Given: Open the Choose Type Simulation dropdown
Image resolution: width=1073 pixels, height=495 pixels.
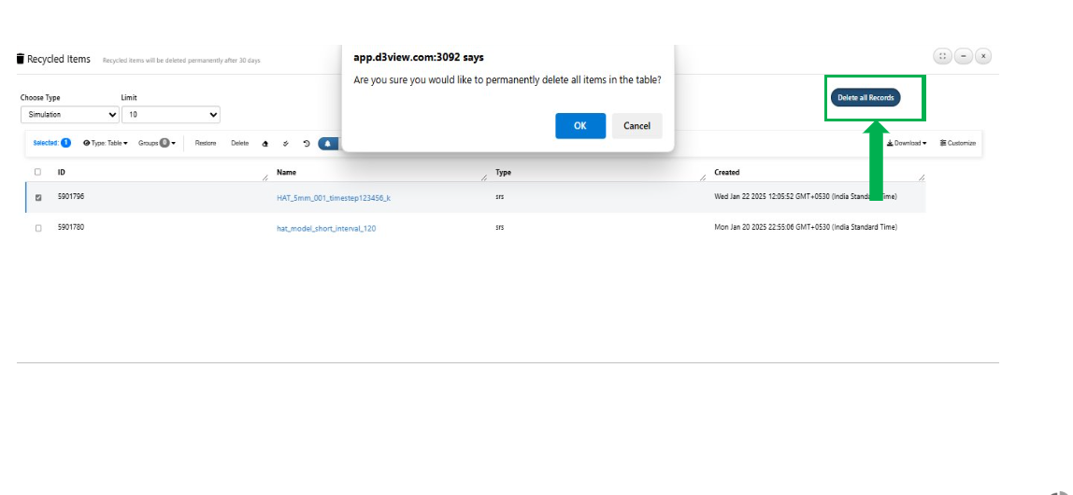Looking at the screenshot, I should click(70, 115).
